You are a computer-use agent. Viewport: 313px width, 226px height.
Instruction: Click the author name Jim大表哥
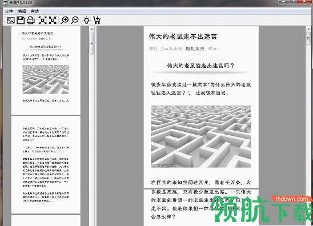click(171, 49)
